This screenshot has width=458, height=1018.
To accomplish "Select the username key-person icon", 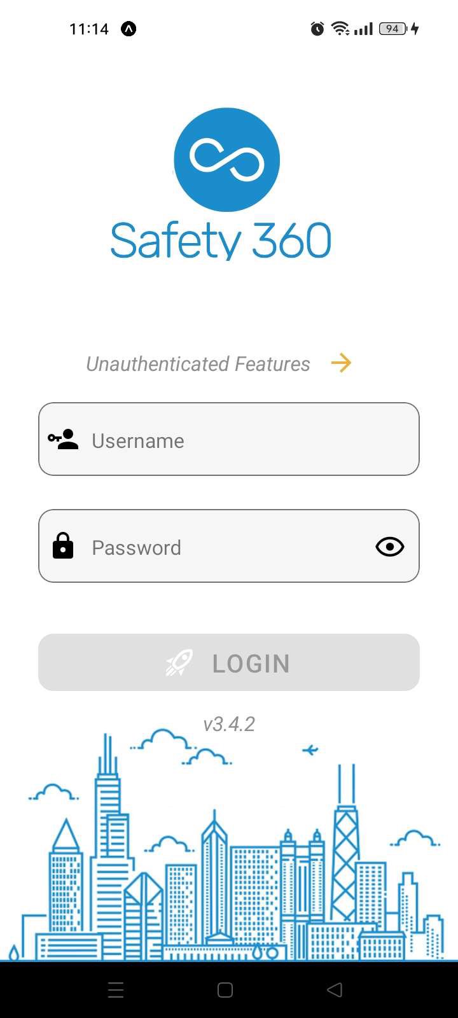I will tap(62, 440).
